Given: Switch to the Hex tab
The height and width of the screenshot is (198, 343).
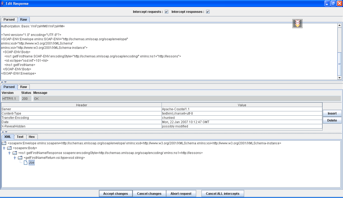Looking at the screenshot, I should pyautogui.click(x=32, y=137).
